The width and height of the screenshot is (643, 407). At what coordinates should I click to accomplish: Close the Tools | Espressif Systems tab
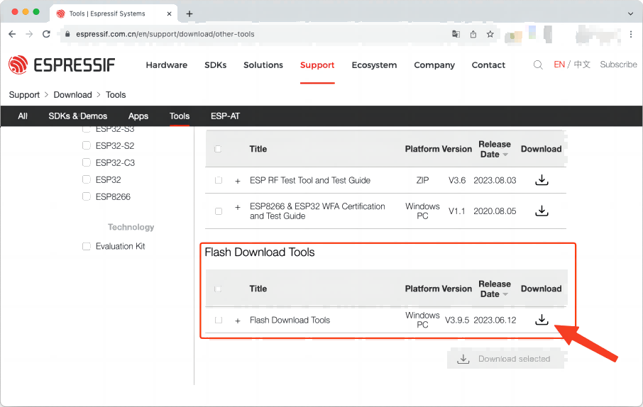pos(169,13)
